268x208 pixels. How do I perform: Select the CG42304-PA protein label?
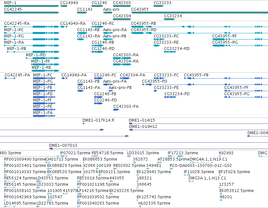pyautogui.click(x=133, y=75)
